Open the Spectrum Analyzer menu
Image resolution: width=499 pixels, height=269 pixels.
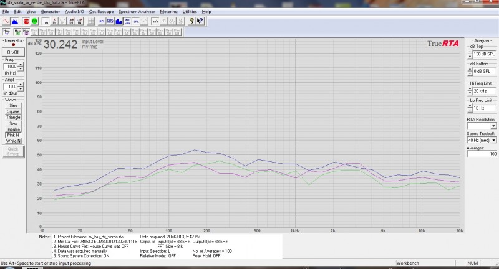[x=137, y=12]
